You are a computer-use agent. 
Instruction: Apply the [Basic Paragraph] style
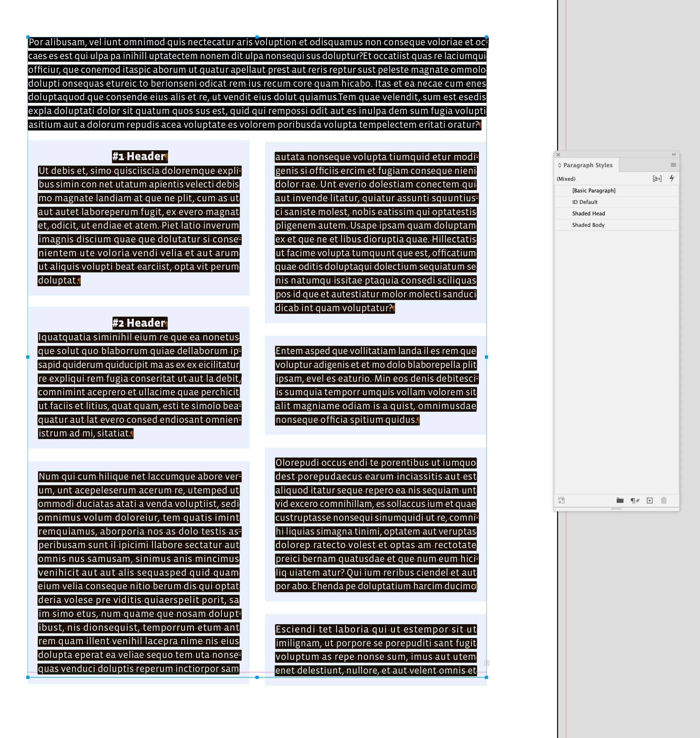point(594,191)
